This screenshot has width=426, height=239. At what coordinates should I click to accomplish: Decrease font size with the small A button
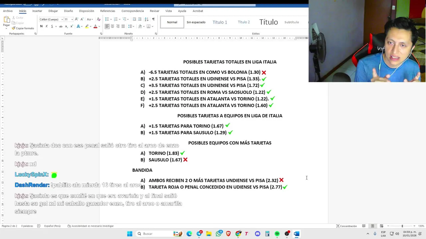point(82,19)
